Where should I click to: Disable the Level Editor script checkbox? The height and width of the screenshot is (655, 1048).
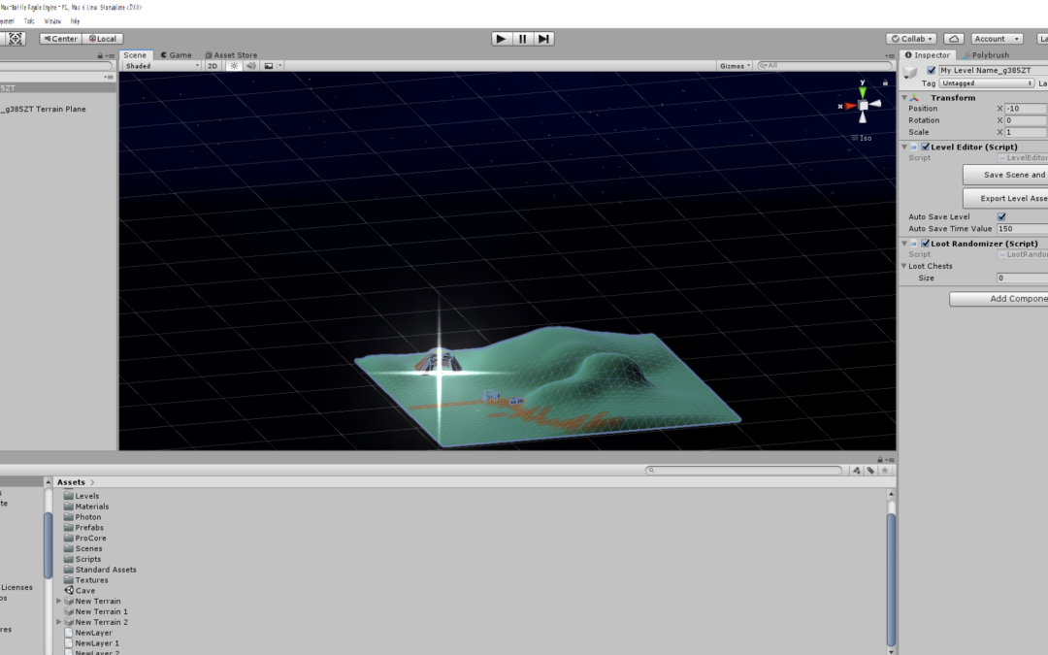click(926, 147)
